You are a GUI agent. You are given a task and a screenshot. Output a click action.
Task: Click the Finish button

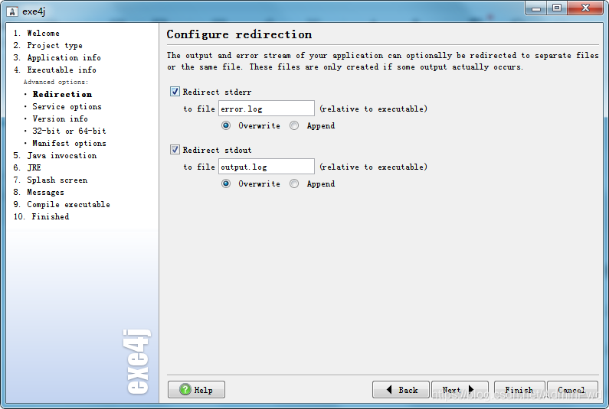[519, 390]
